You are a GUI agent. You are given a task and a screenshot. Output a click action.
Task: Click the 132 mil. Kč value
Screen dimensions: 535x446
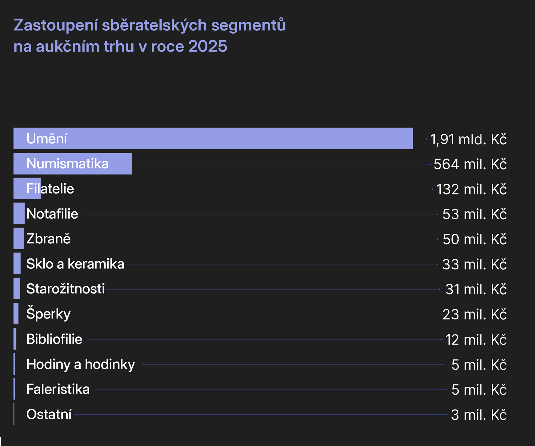(471, 189)
